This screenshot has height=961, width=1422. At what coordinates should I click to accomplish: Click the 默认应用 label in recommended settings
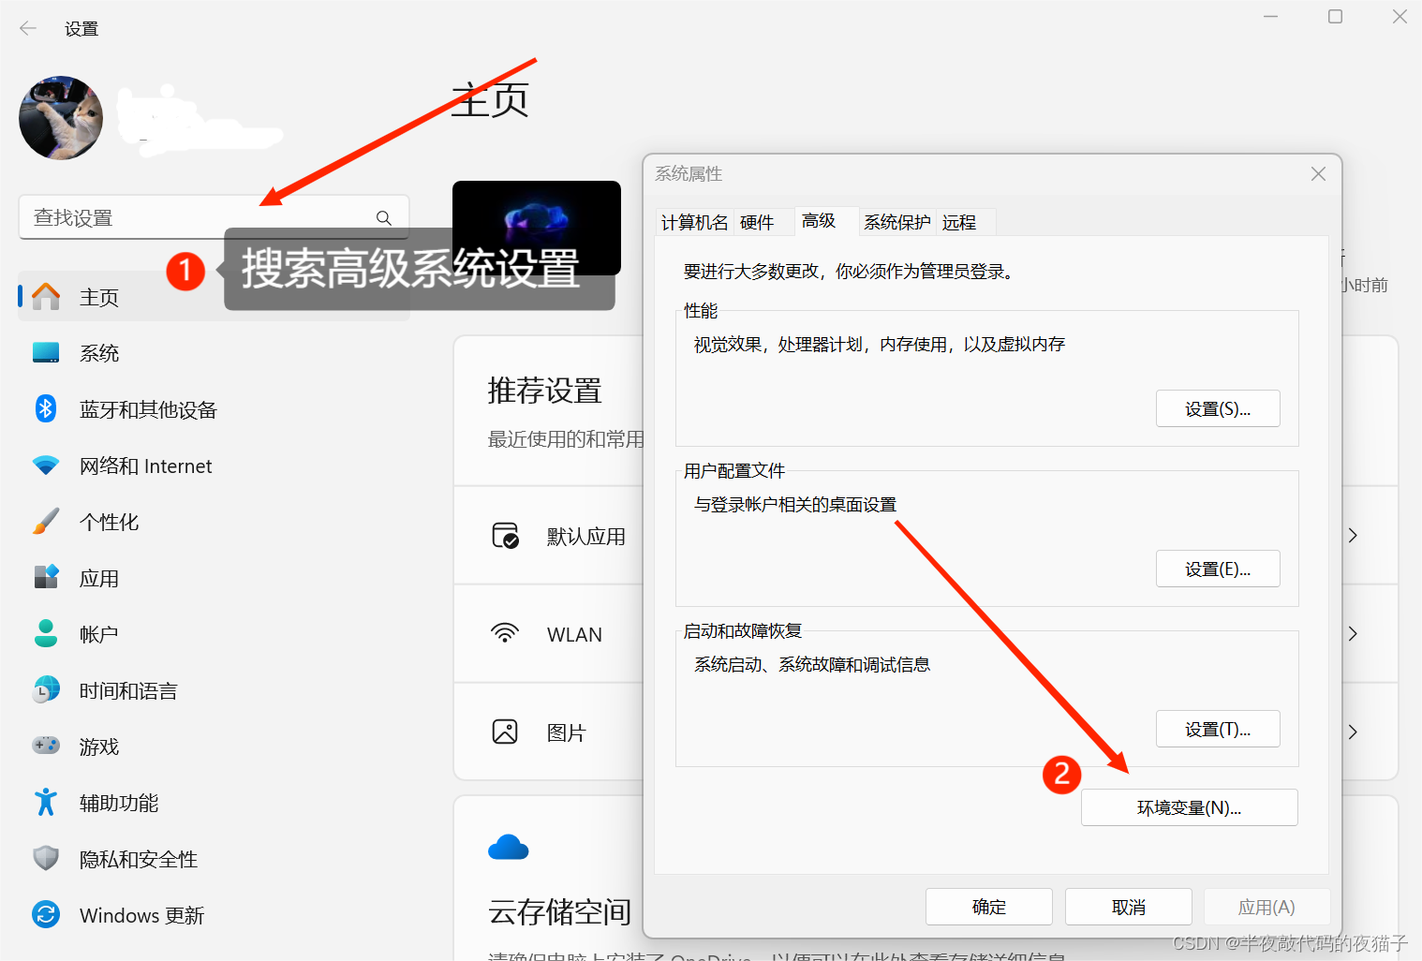pyautogui.click(x=586, y=536)
